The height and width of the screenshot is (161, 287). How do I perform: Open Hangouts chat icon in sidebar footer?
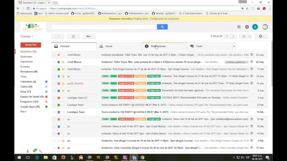[x=35, y=151]
